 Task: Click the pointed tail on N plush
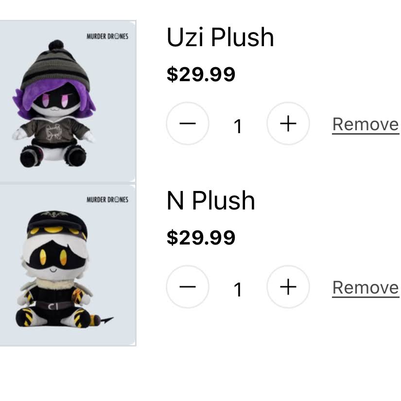pos(105,320)
